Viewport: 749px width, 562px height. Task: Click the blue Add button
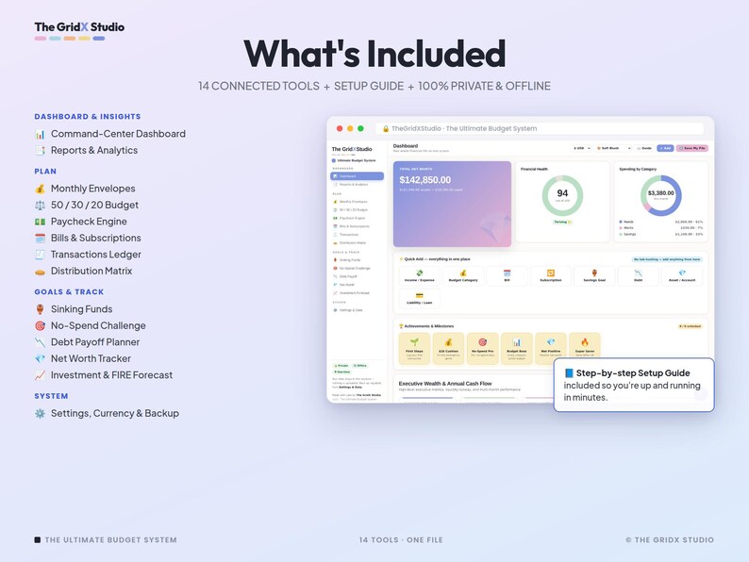tap(665, 148)
